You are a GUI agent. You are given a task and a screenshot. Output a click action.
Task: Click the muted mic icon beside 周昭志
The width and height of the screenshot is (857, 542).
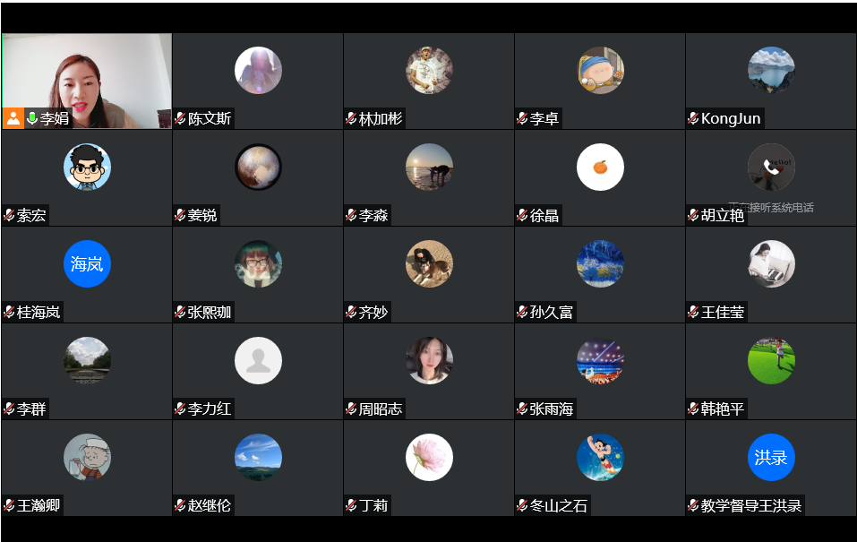pyautogui.click(x=351, y=409)
